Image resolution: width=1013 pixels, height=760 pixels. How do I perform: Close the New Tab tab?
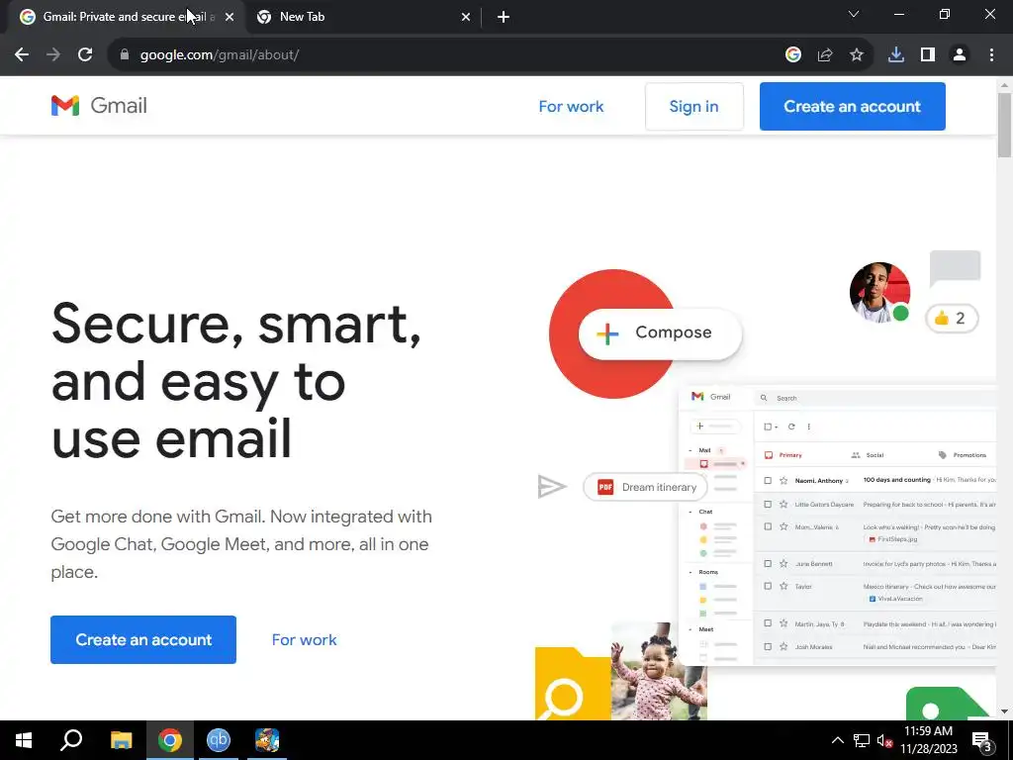pos(466,17)
